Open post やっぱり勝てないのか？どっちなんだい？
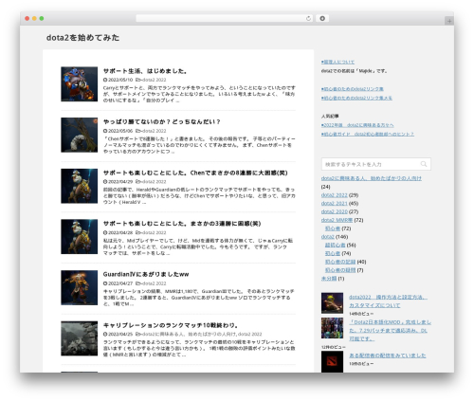 click(x=161, y=121)
